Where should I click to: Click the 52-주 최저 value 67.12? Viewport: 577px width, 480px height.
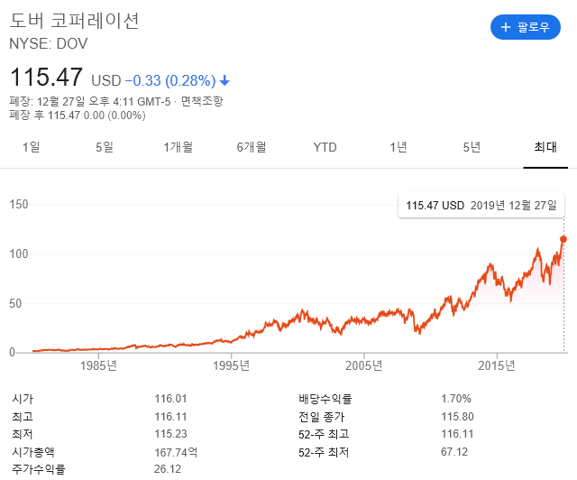pos(454,452)
